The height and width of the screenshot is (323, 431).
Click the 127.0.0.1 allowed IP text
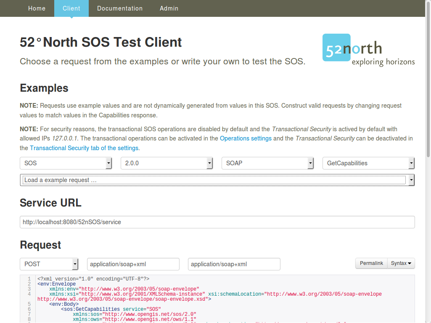tap(65, 138)
